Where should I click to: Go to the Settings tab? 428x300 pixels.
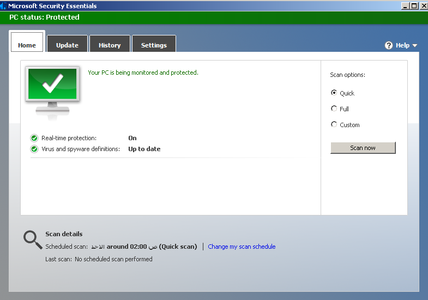click(154, 45)
